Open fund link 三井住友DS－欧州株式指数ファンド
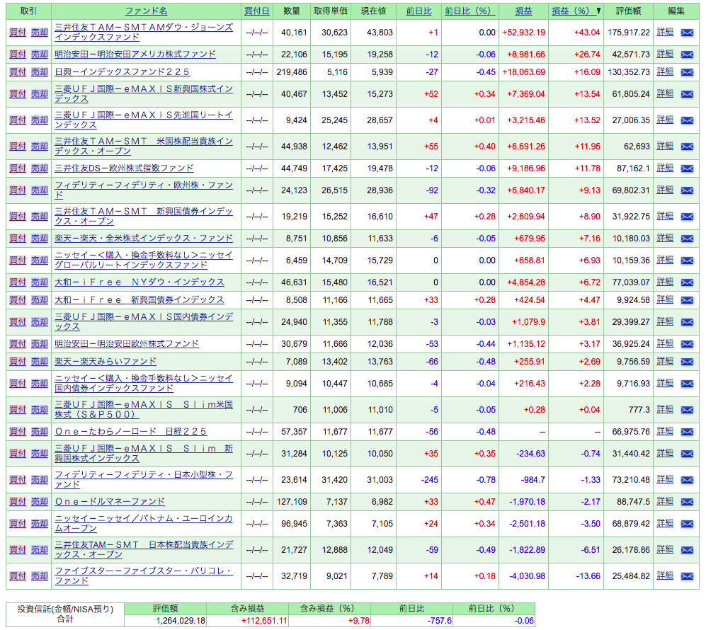706x630 pixels. click(124, 168)
